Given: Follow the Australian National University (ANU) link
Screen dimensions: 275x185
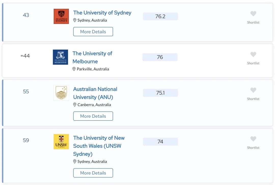Looking at the screenshot, I should tap(95, 93).
